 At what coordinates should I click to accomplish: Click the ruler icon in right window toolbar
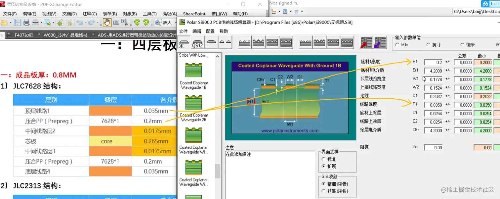(x=274, y=12)
